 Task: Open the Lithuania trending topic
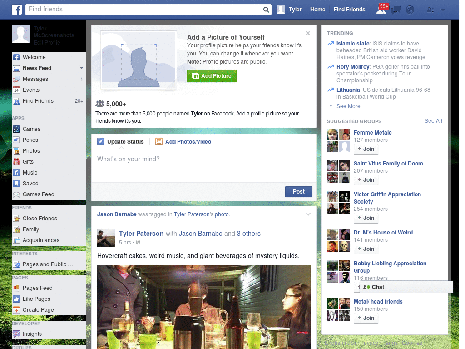point(348,90)
